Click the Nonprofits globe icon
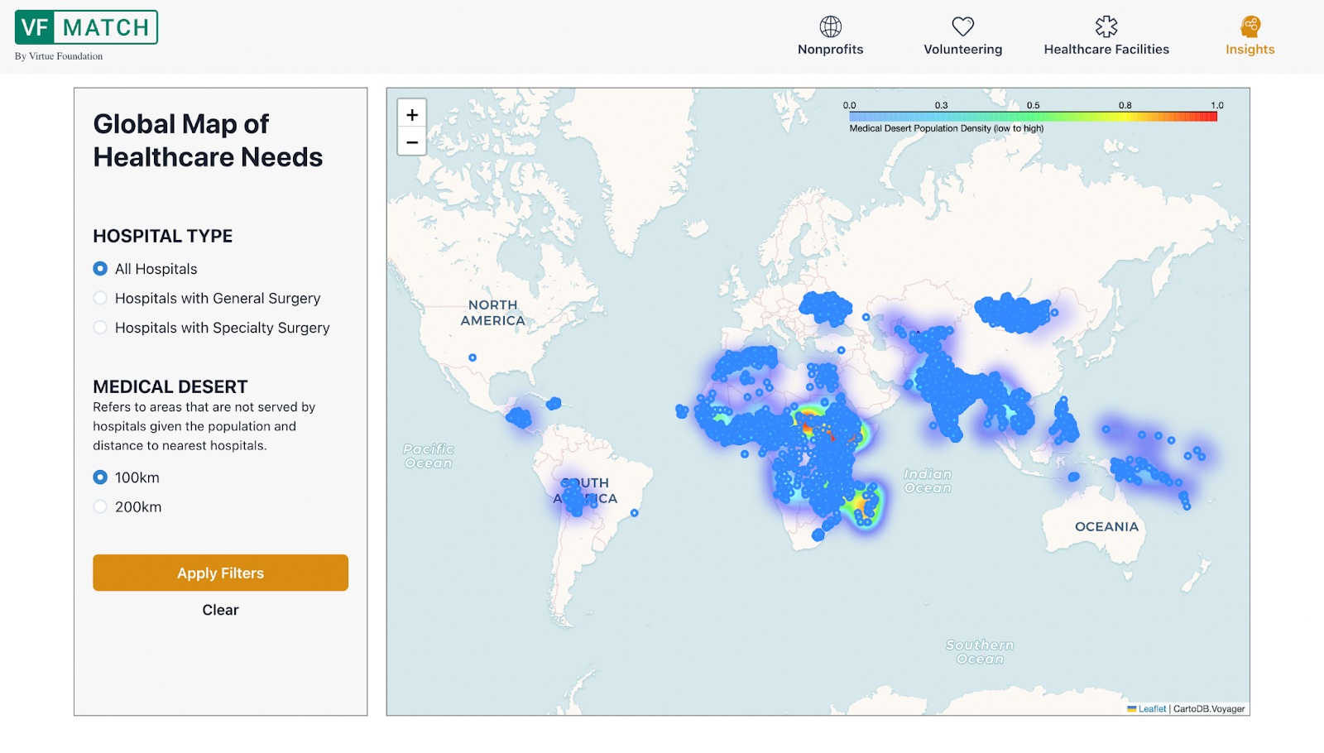The image size is (1324, 753). click(x=830, y=26)
